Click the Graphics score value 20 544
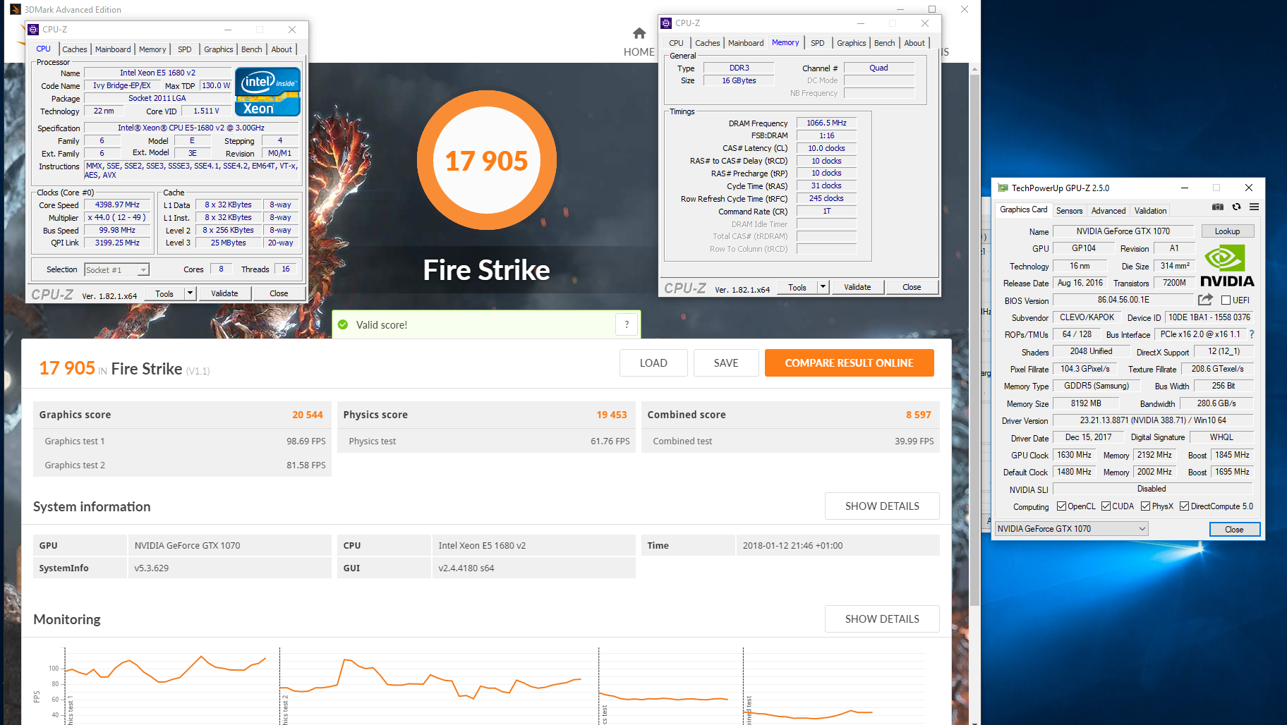 click(x=308, y=415)
